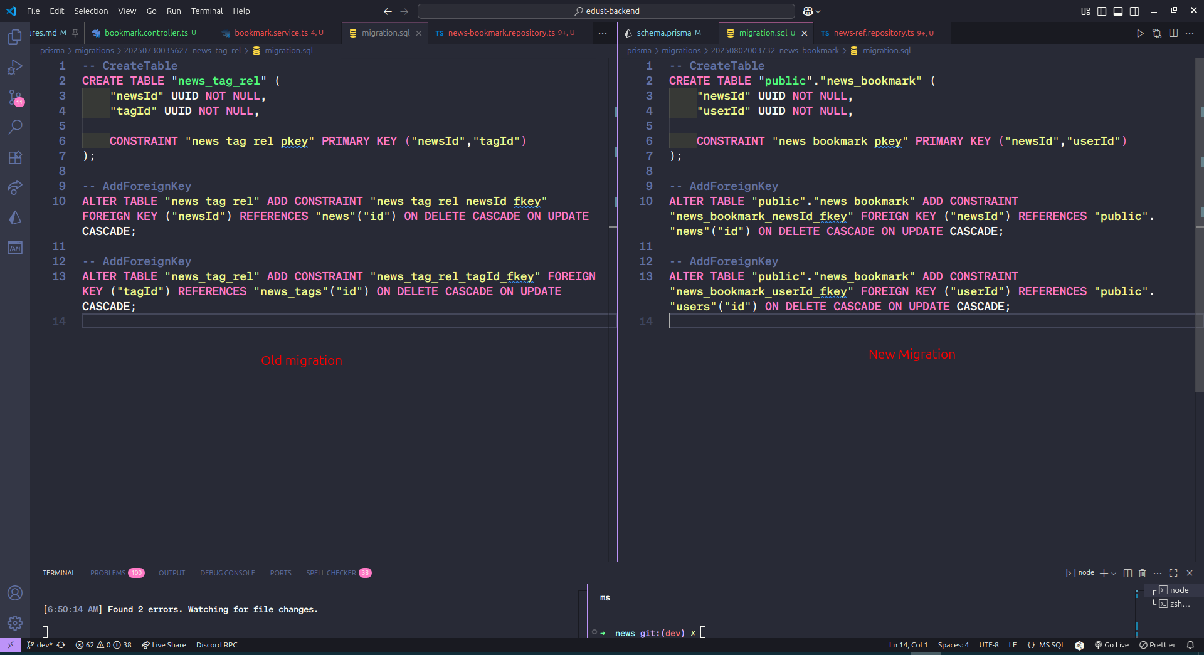Viewport: 1204px width, 655px height.
Task: Click right editor vertical scrollbar
Action: [1199, 226]
